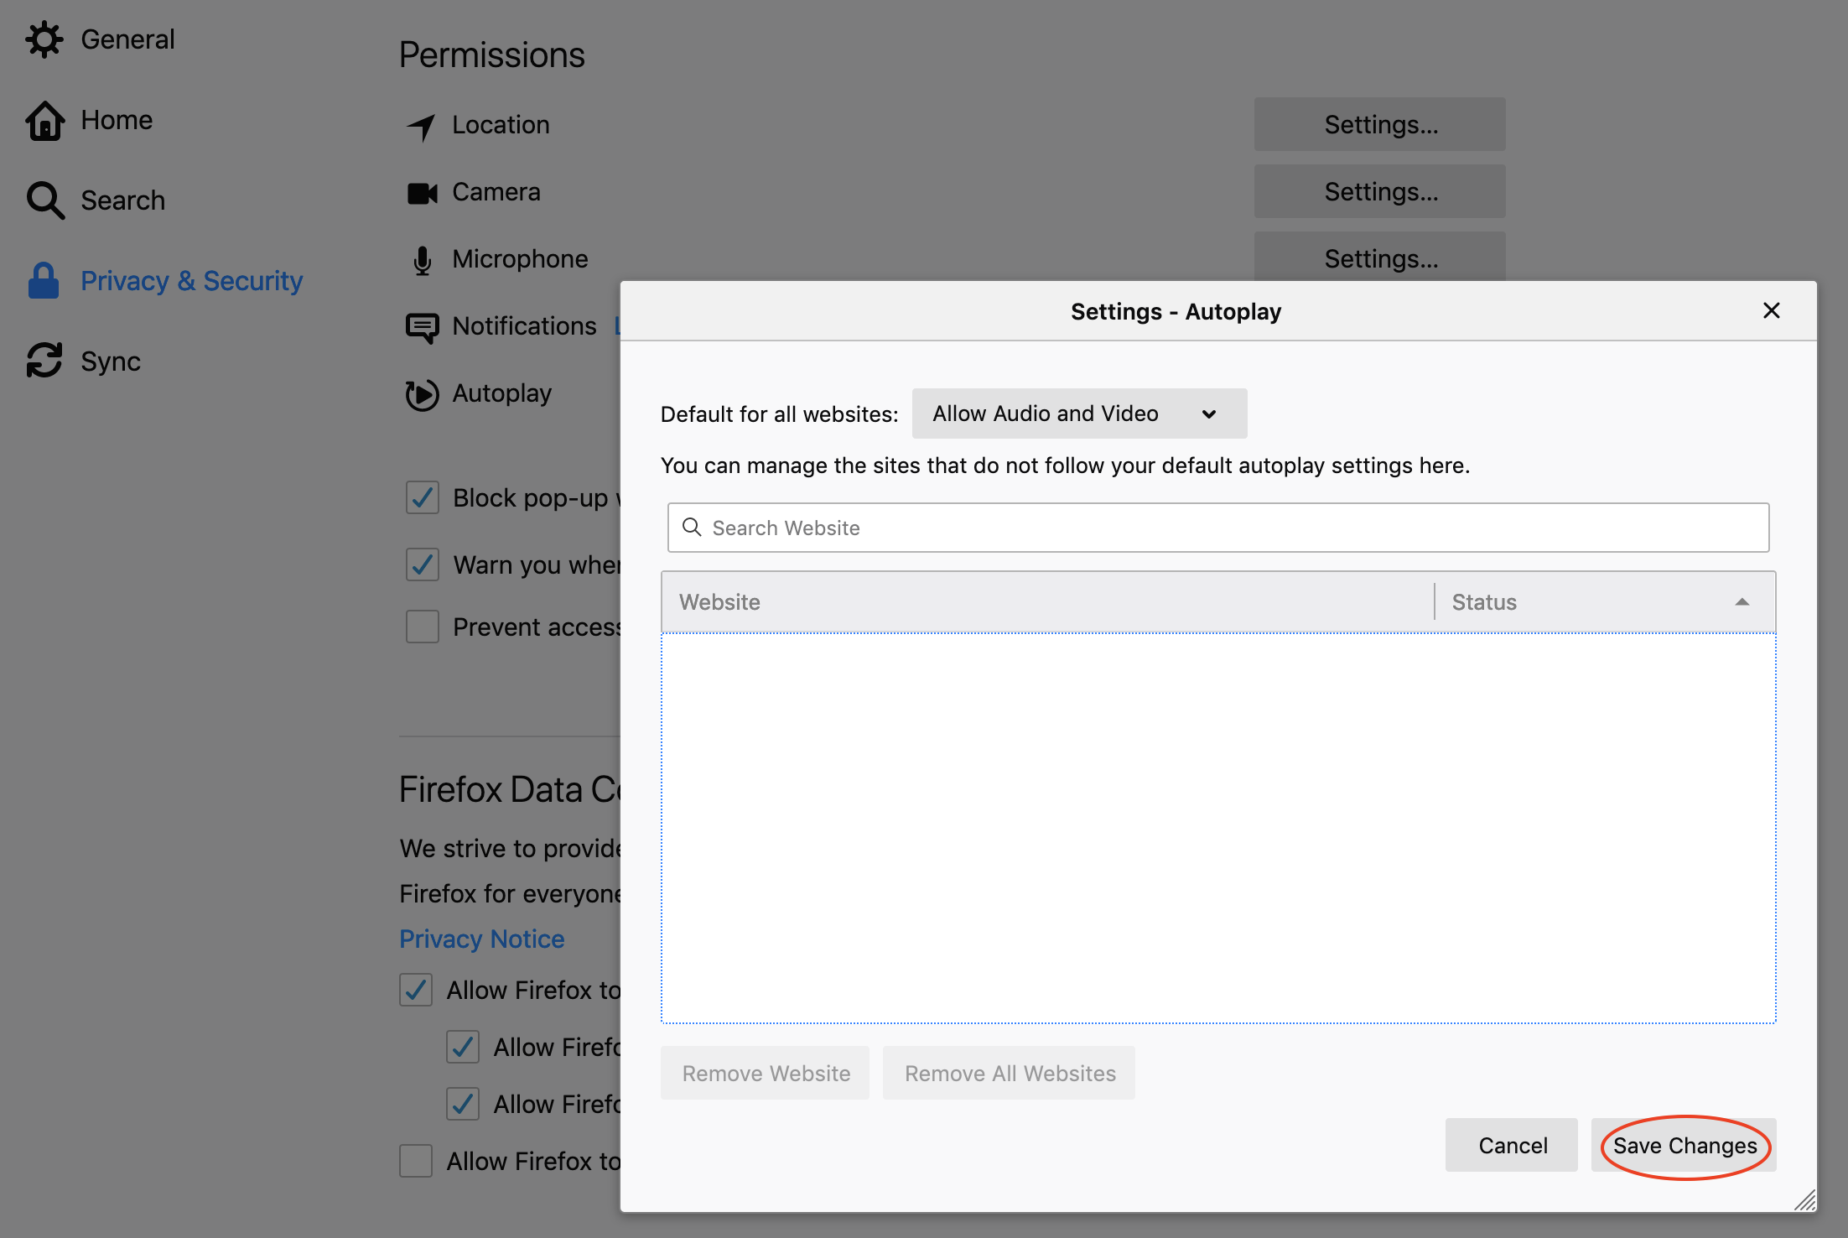Image resolution: width=1848 pixels, height=1238 pixels.
Task: Click the Search magnifier icon in sidebar
Action: pyautogui.click(x=44, y=200)
